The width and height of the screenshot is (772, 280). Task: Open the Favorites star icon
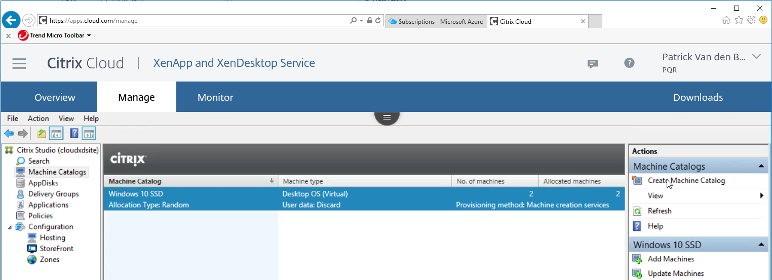click(x=739, y=20)
